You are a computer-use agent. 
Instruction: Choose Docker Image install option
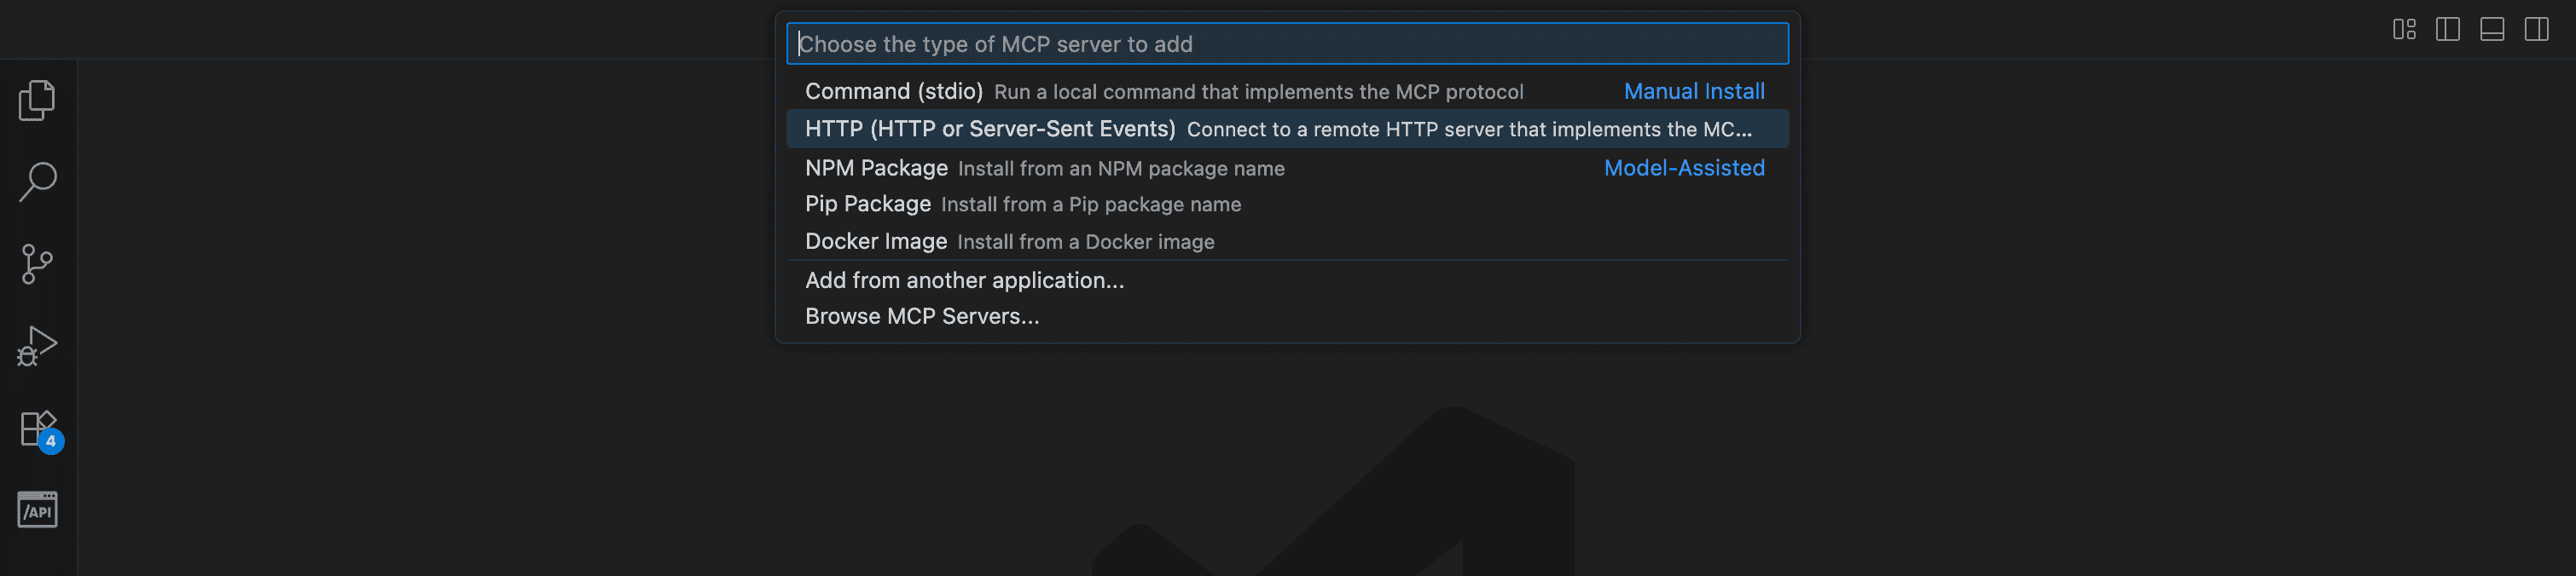coord(876,242)
